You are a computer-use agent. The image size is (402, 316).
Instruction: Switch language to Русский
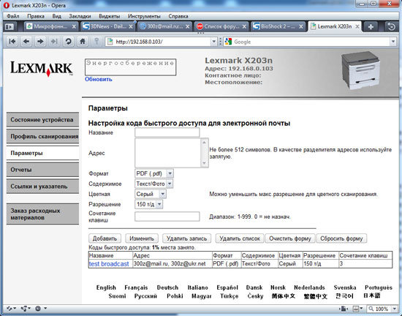coord(145,296)
